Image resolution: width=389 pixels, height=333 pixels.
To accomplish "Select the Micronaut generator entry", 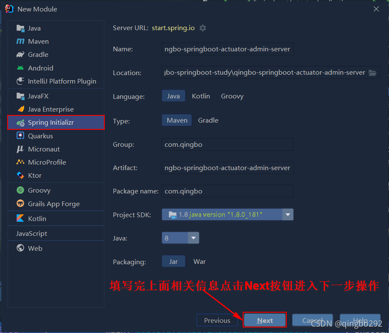I will click(56, 149).
